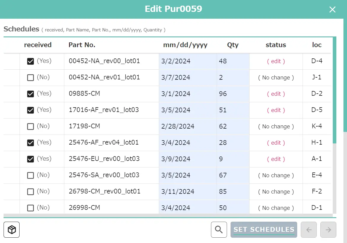Screen dimensions: 347x243
Task: Click the quantity field showing 96
Action: tap(233, 94)
